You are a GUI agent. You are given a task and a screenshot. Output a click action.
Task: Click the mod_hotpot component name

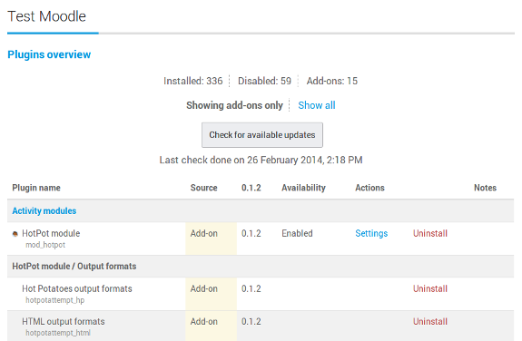45,245
